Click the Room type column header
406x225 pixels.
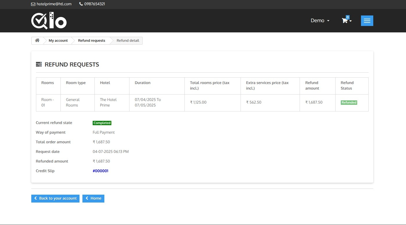click(77, 86)
